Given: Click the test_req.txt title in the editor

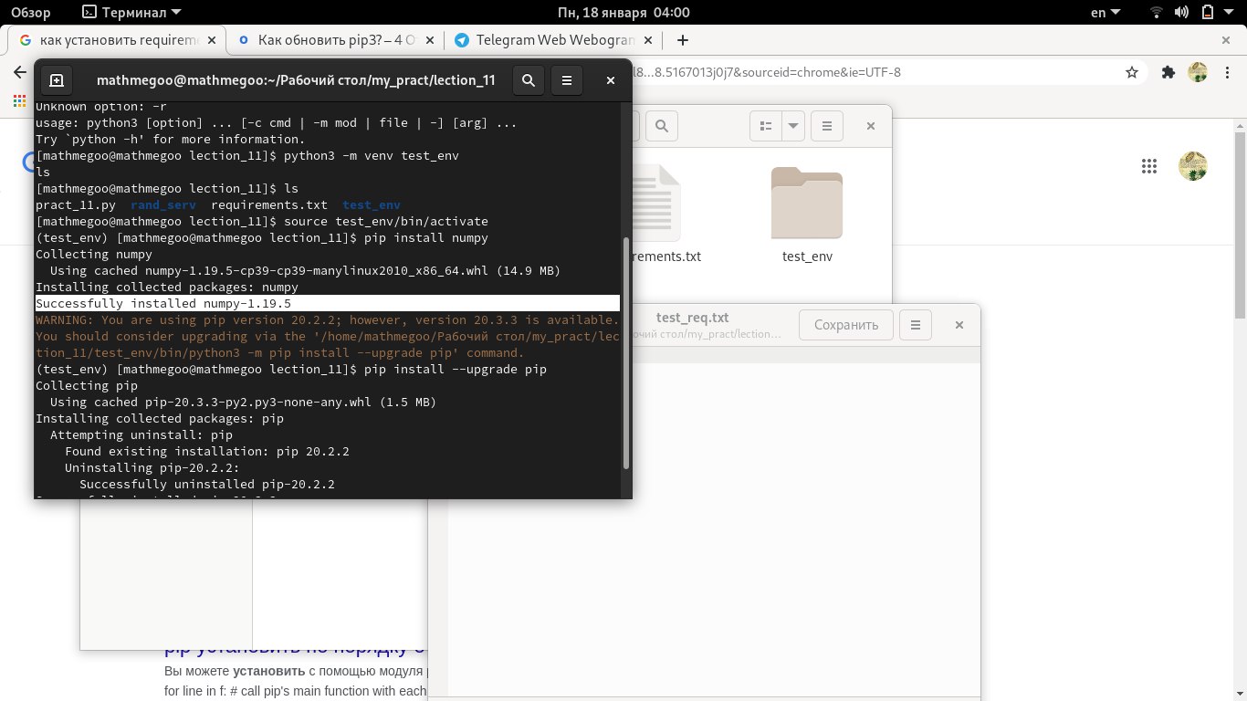Looking at the screenshot, I should pos(693,318).
